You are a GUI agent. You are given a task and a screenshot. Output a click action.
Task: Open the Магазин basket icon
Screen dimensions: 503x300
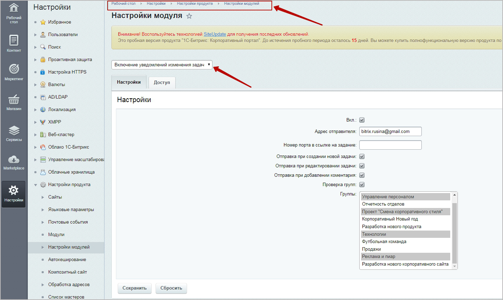point(14,99)
